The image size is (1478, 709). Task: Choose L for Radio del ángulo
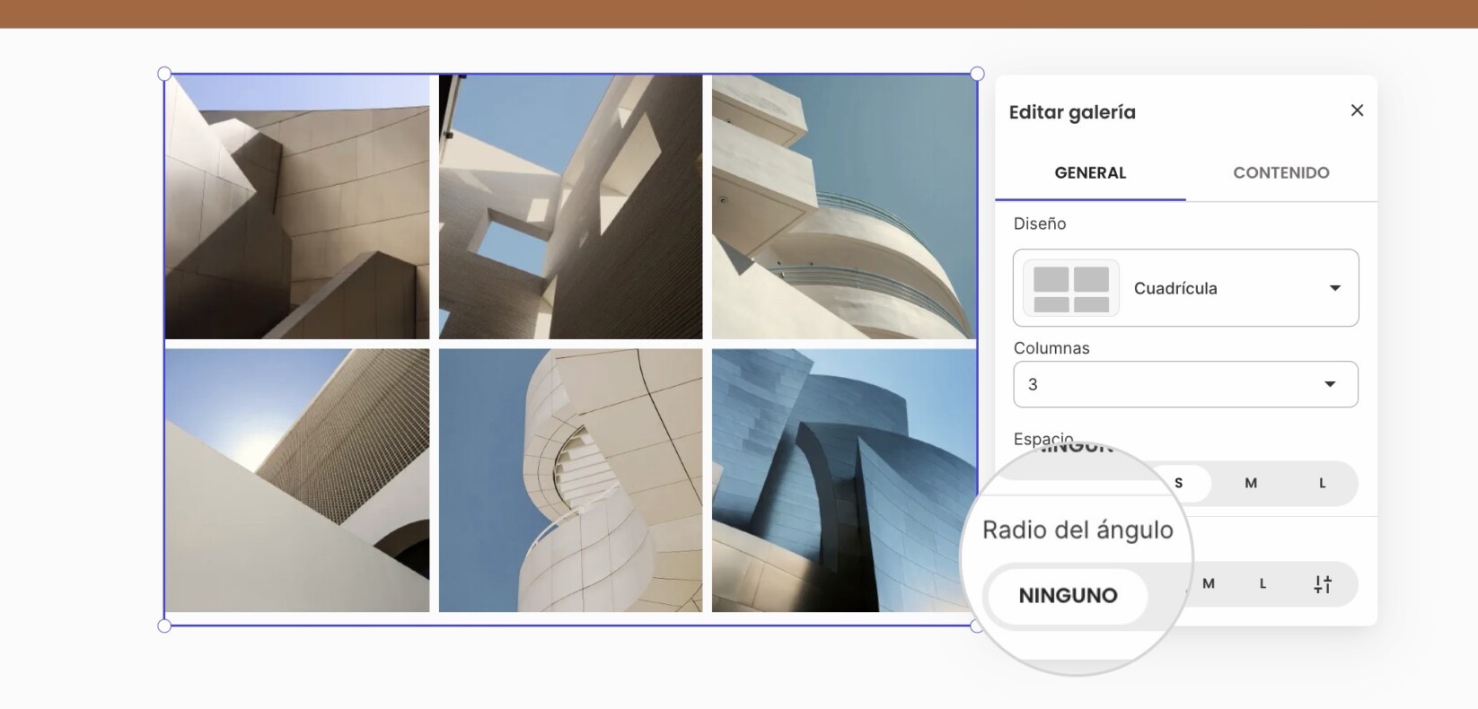point(1262,583)
